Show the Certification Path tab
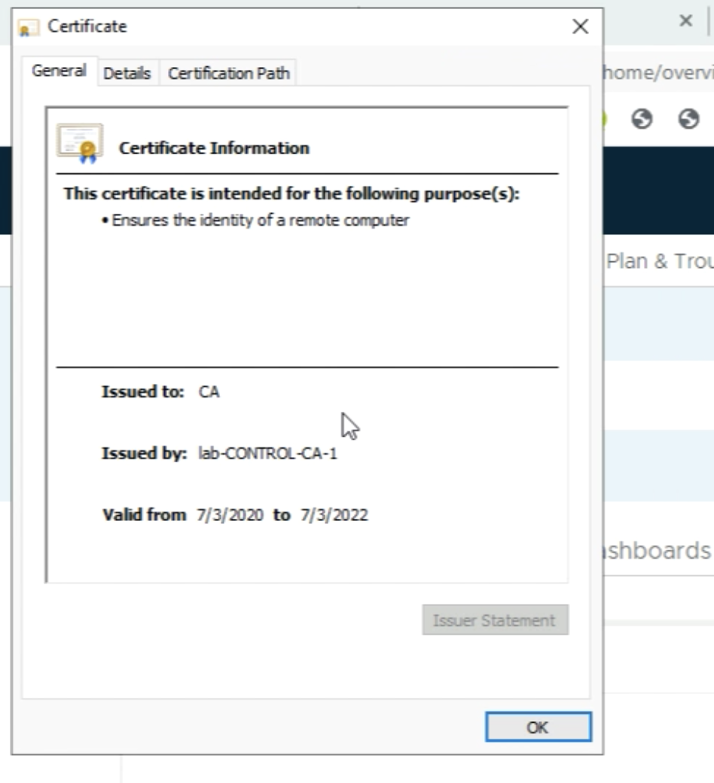Screen dimensions: 714x783 click(x=229, y=73)
